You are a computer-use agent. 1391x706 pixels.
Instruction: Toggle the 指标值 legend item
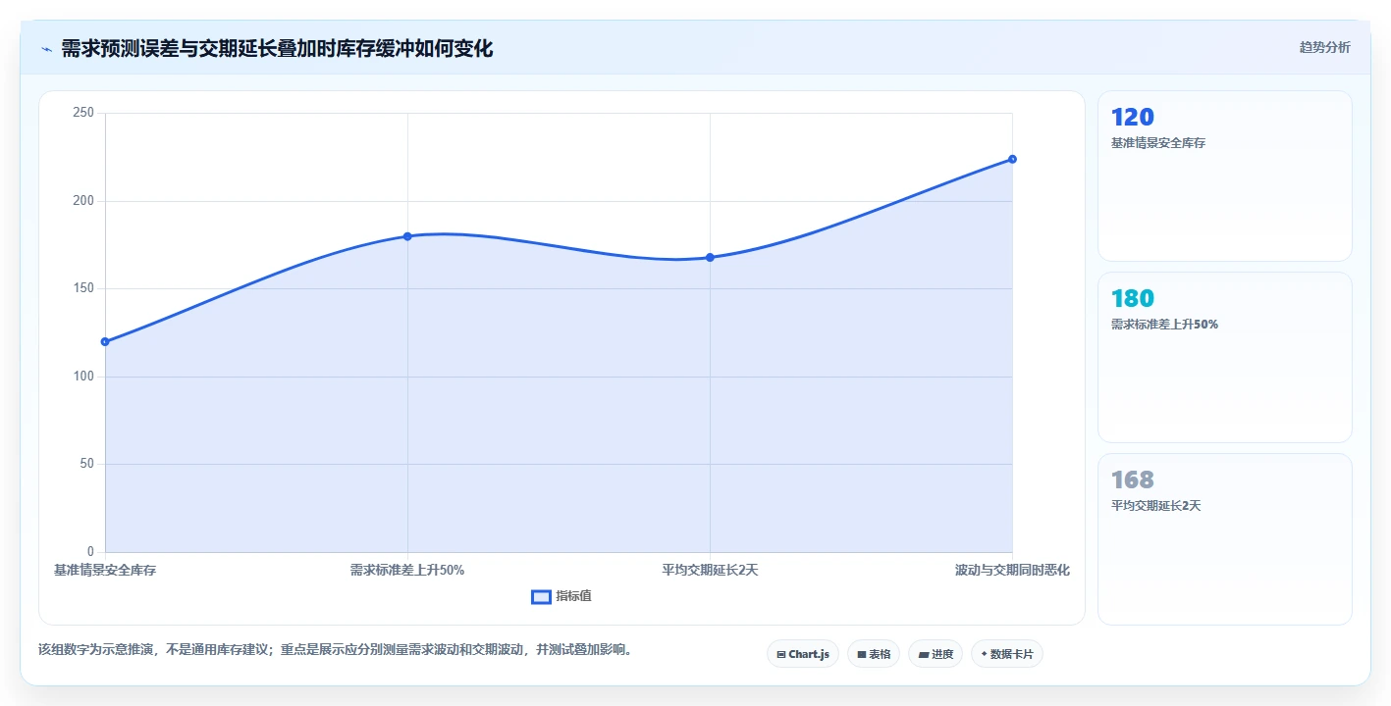(x=562, y=596)
